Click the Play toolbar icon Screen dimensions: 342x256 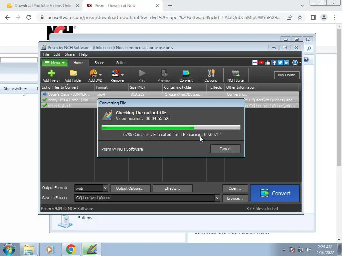(142, 76)
